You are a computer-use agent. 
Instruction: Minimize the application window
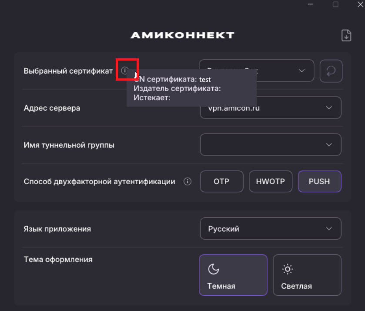(310, 4)
